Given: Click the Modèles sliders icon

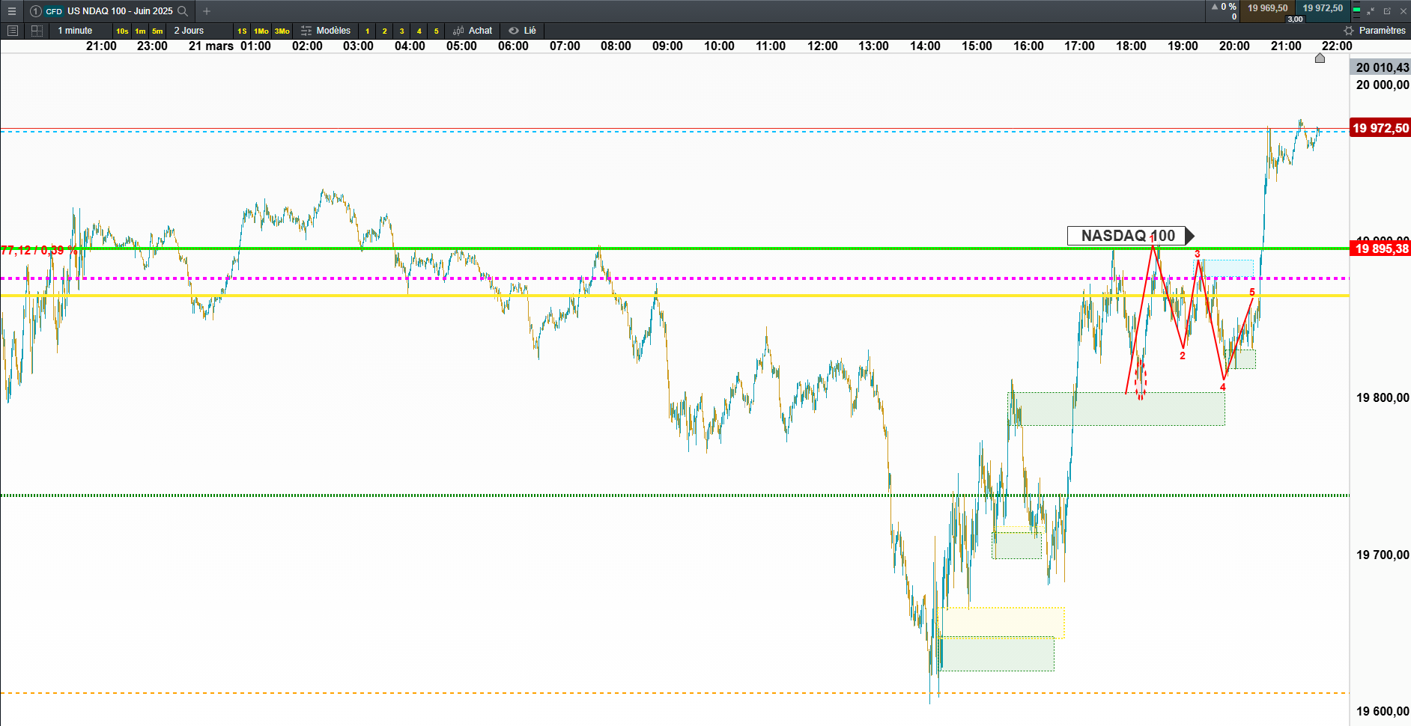Looking at the screenshot, I should click(306, 31).
